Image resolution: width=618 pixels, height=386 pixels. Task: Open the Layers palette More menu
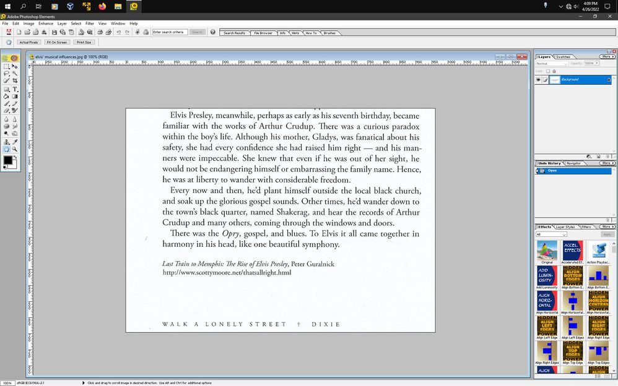pos(607,57)
